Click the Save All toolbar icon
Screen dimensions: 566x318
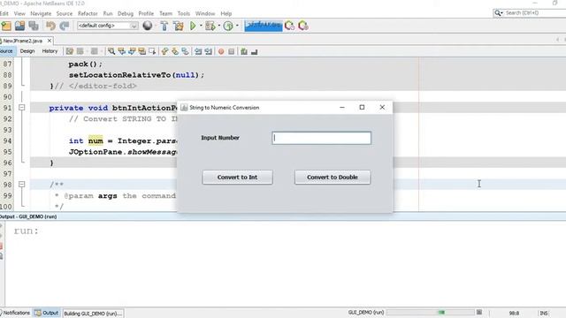tap(34, 26)
